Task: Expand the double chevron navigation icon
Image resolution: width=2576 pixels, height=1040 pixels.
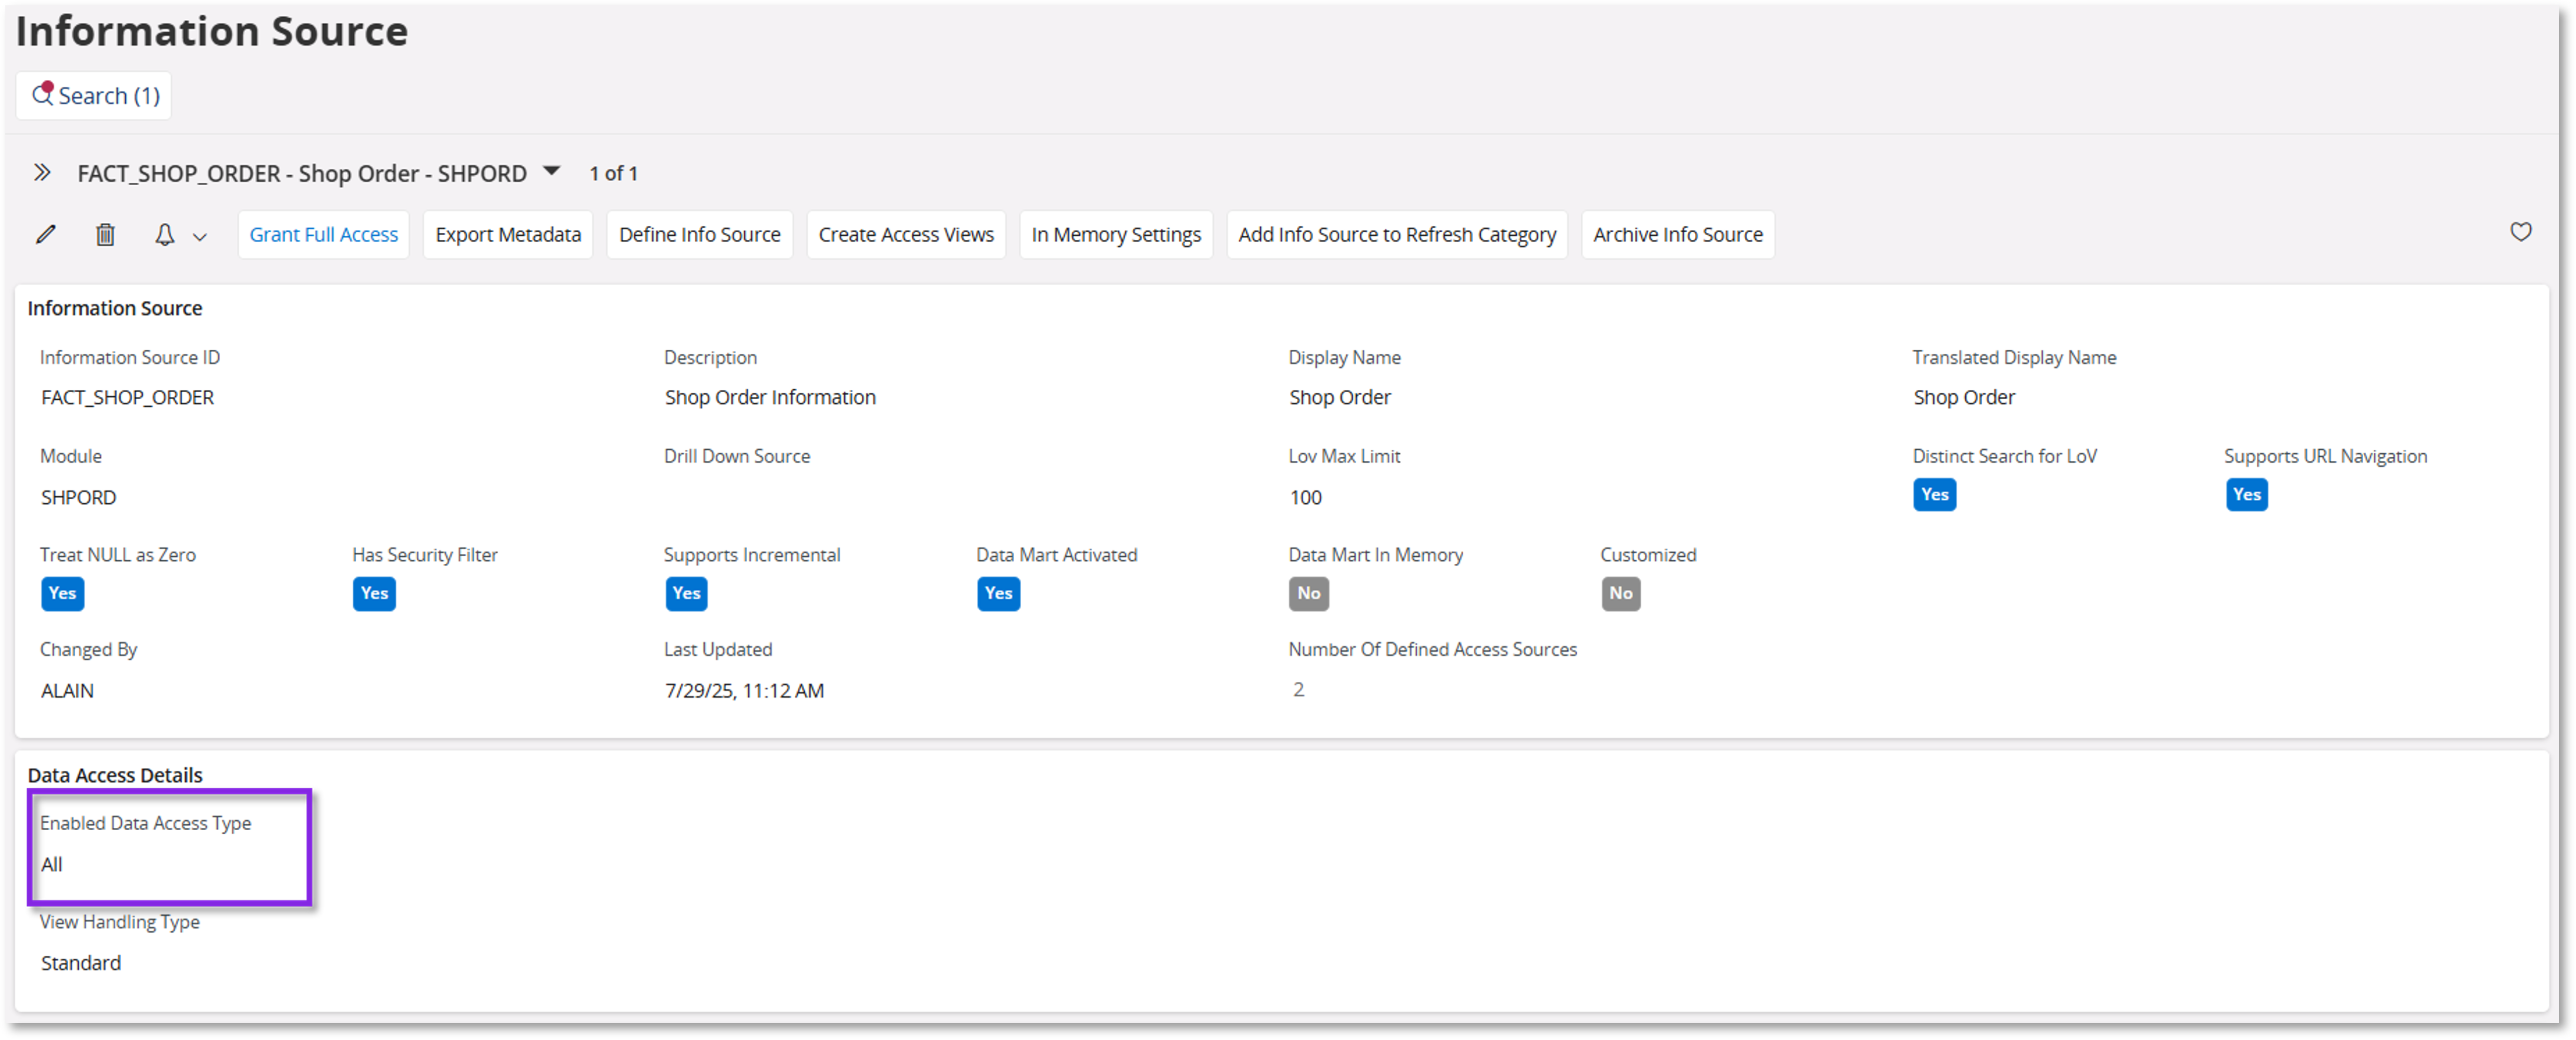Action: [x=42, y=173]
